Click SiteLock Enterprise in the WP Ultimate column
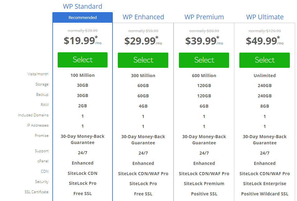 pyautogui.click(x=265, y=184)
